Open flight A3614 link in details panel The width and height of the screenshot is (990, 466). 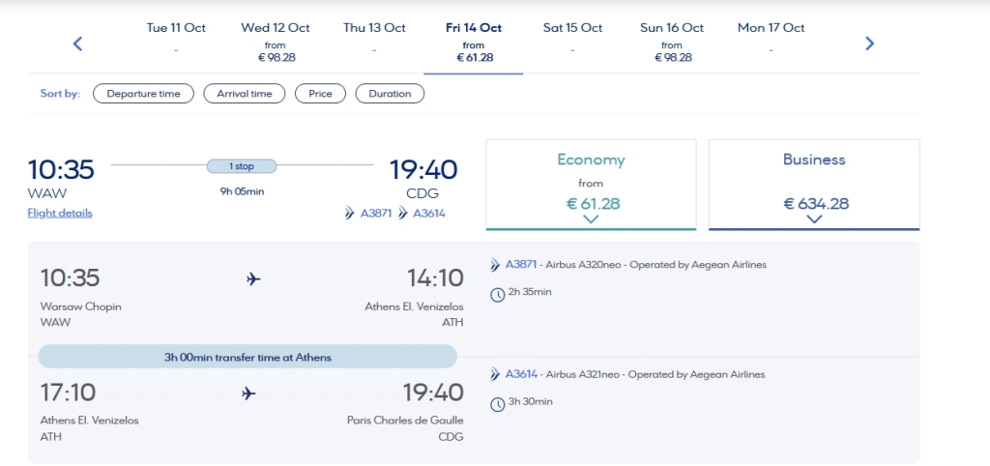521,374
